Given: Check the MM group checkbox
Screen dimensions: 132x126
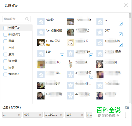Looking at the screenshot, I should click(x=5, y=48).
